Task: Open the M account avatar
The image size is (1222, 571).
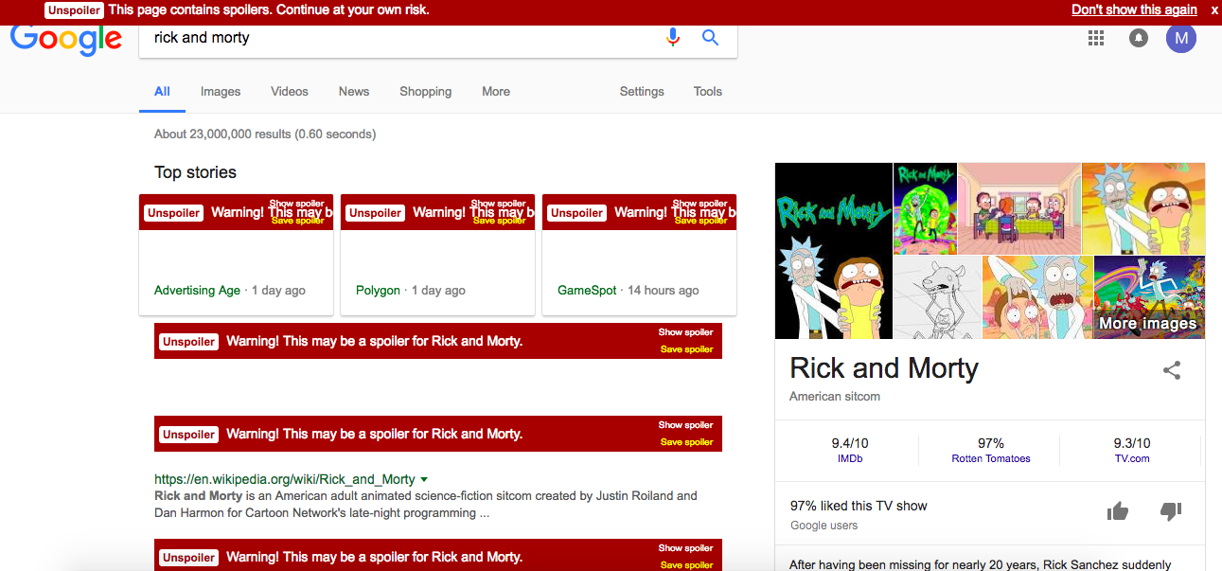Action: [1181, 38]
